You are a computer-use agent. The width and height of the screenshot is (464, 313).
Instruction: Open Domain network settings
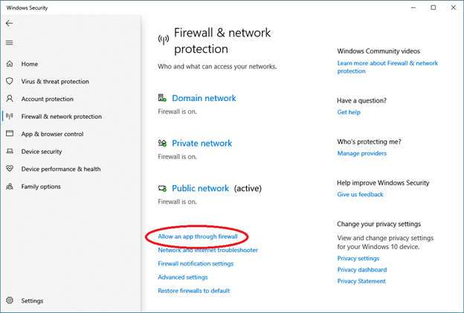(x=204, y=98)
